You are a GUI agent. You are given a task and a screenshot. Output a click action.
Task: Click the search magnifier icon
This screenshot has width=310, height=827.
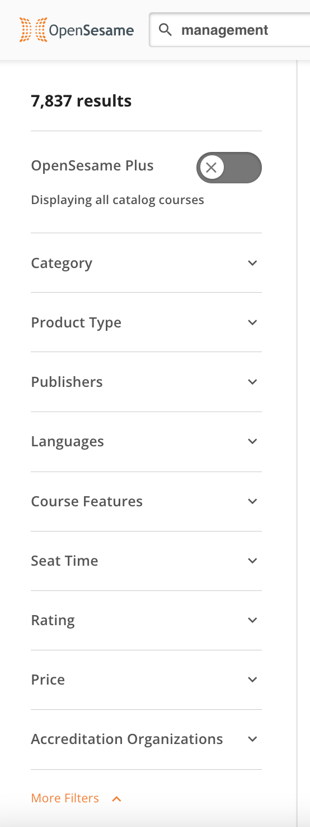165,30
